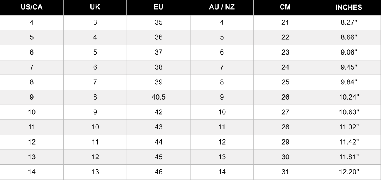Image resolution: width=381 pixels, height=180 pixels.
Task: Click the UK size 3 cell
Action: (x=95, y=22)
